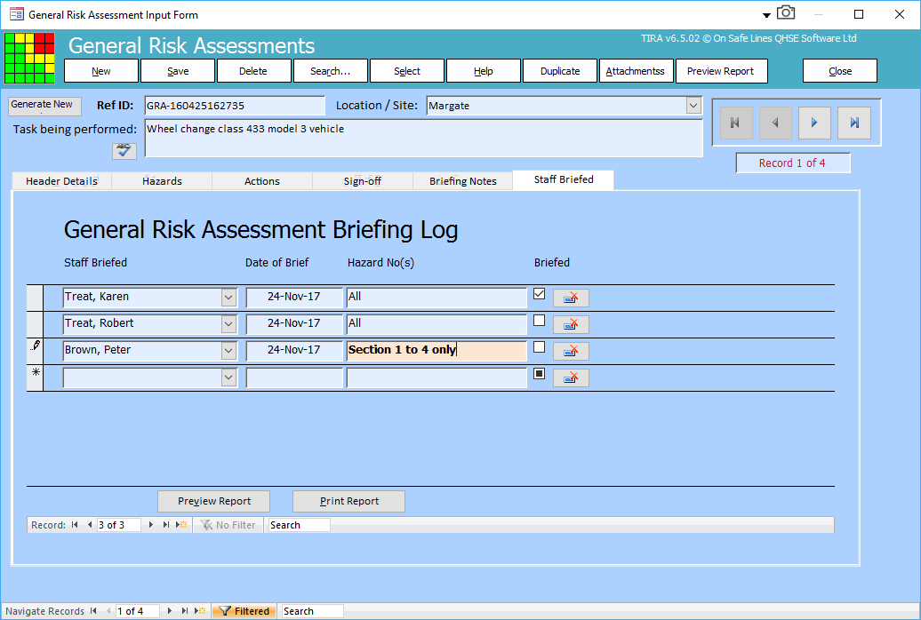Image resolution: width=921 pixels, height=620 pixels.
Task: Go to last record in Navigate Records bar
Action: coord(184,611)
